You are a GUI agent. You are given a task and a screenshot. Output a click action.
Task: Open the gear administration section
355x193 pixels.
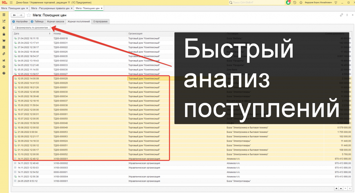point(4,67)
